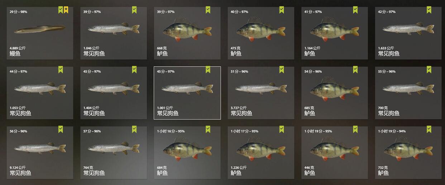Screen dimensions: 445x185
Task: Click green check ribbon on 1.633公斤 常见狗鱼 card
Action: pyautogui.click(x=429, y=10)
